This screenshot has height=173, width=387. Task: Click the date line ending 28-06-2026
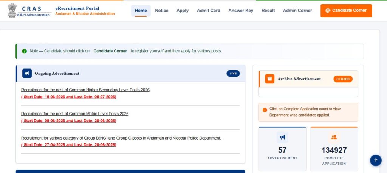(69, 121)
